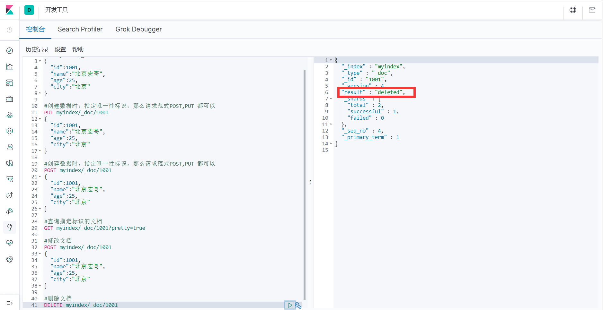Viewport: 603px width, 310px height.
Task: Click comment #查询指定标识的文档
Action: click(x=73, y=221)
